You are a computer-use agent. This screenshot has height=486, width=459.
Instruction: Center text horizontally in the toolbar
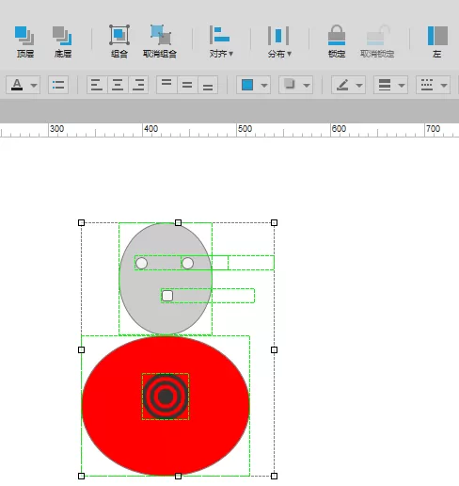[x=118, y=85]
